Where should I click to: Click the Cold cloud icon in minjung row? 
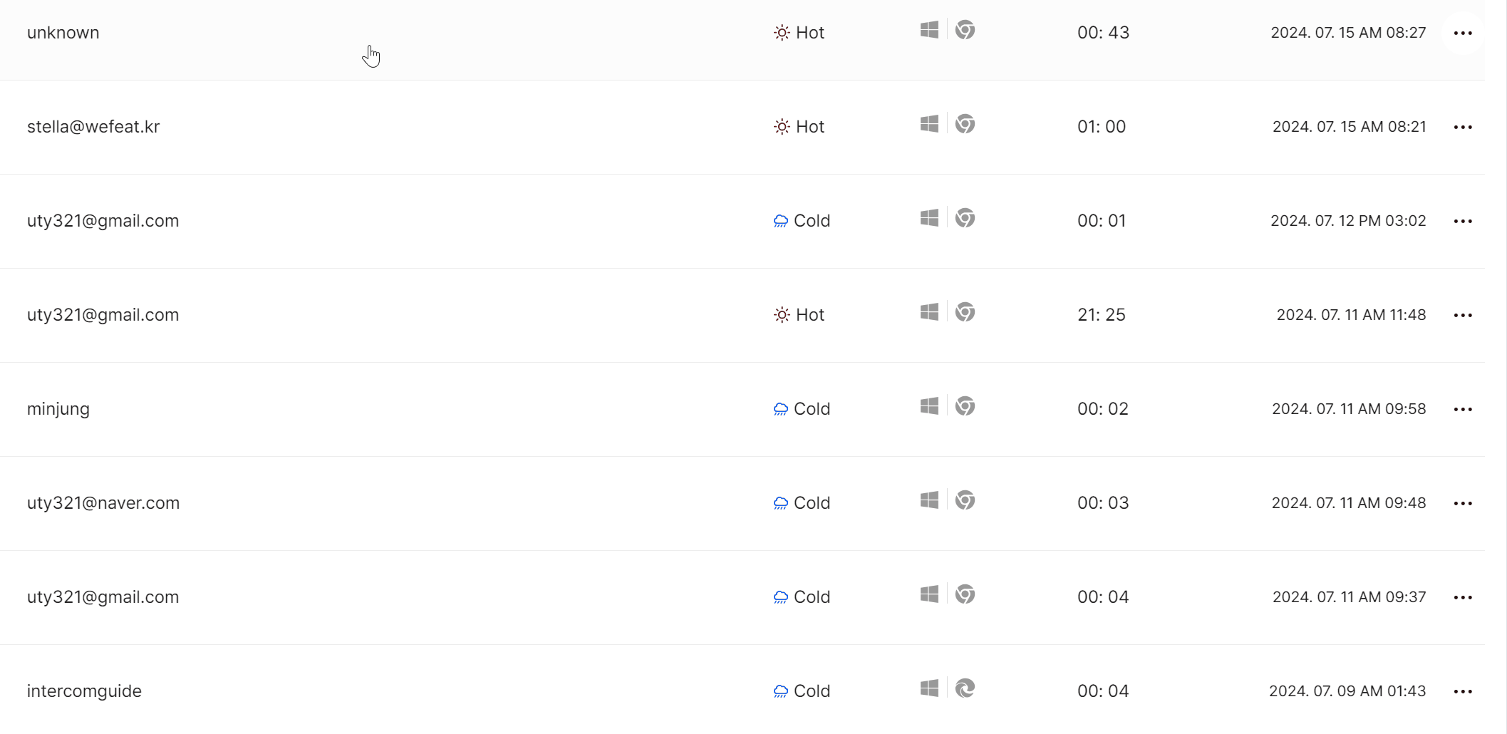(781, 409)
